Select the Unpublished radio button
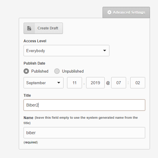158x158 pixels. tap(57, 71)
